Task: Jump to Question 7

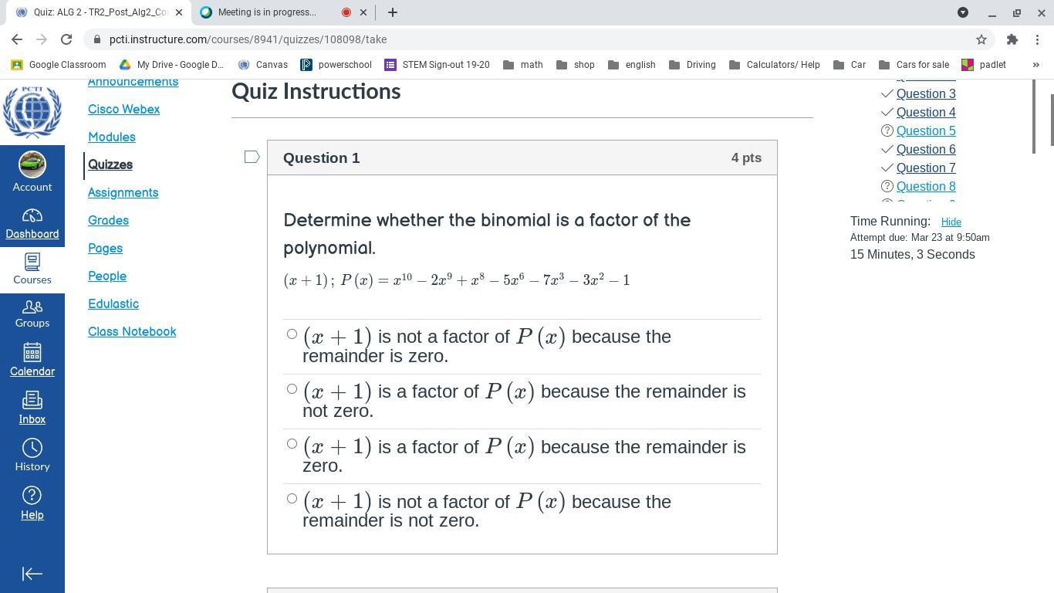Action: pos(926,168)
